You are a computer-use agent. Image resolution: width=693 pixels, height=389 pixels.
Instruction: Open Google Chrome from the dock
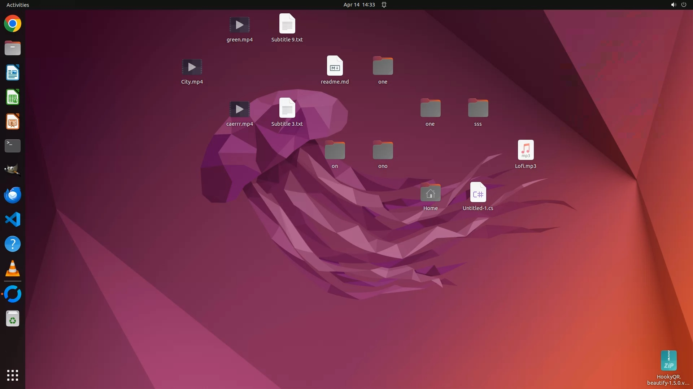tap(13, 24)
